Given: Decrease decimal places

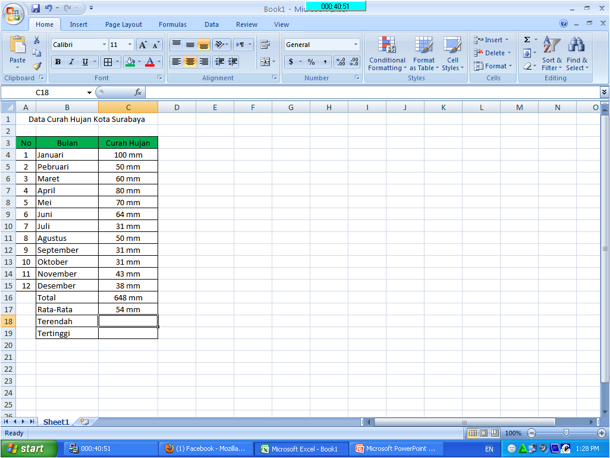Looking at the screenshot, I should [354, 62].
